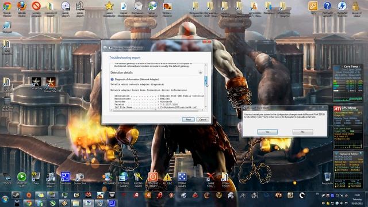Screen dimensions: 368x207
Task: Click the report's scroll-up arrow
Action: (x=206, y=65)
